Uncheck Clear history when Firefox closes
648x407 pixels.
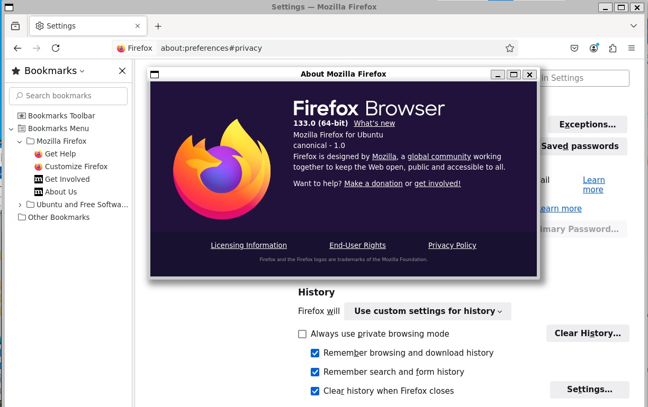coord(315,391)
